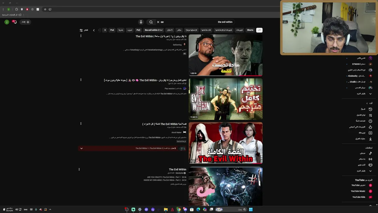Open the all bookmarks folder in bookmarks bar
The image size is (378, 213).
point(12,15)
